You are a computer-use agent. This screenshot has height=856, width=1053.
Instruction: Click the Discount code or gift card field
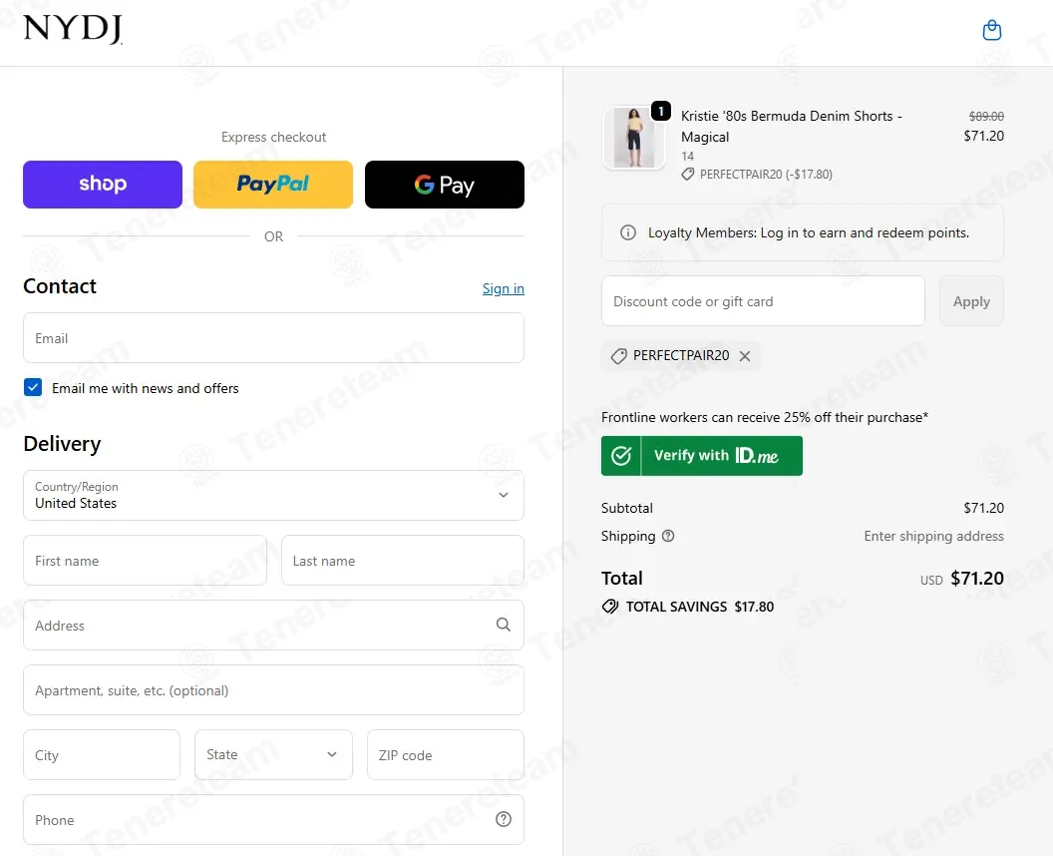click(763, 301)
